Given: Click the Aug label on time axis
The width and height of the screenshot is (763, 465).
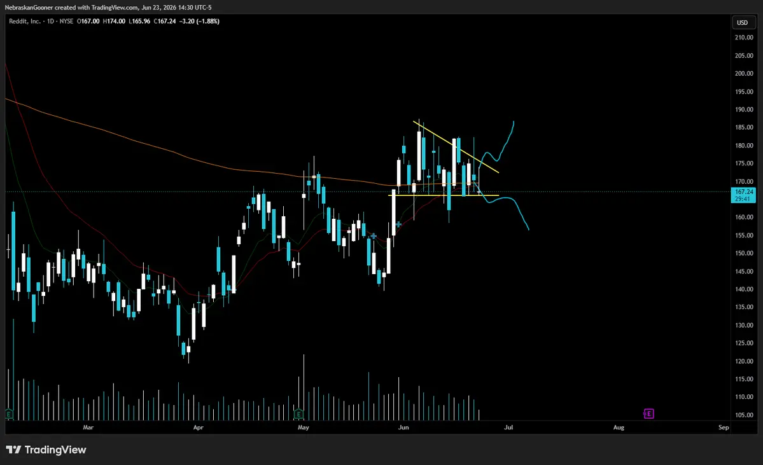Looking at the screenshot, I should point(619,427).
